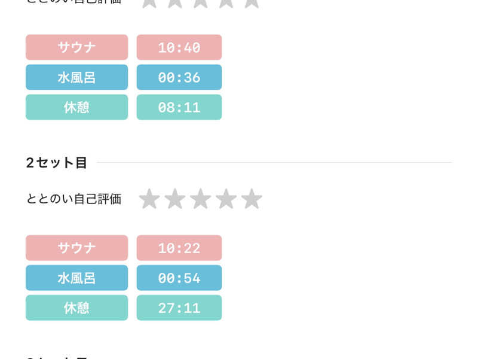Select the 水風呂 label beside 00:54

point(76,278)
